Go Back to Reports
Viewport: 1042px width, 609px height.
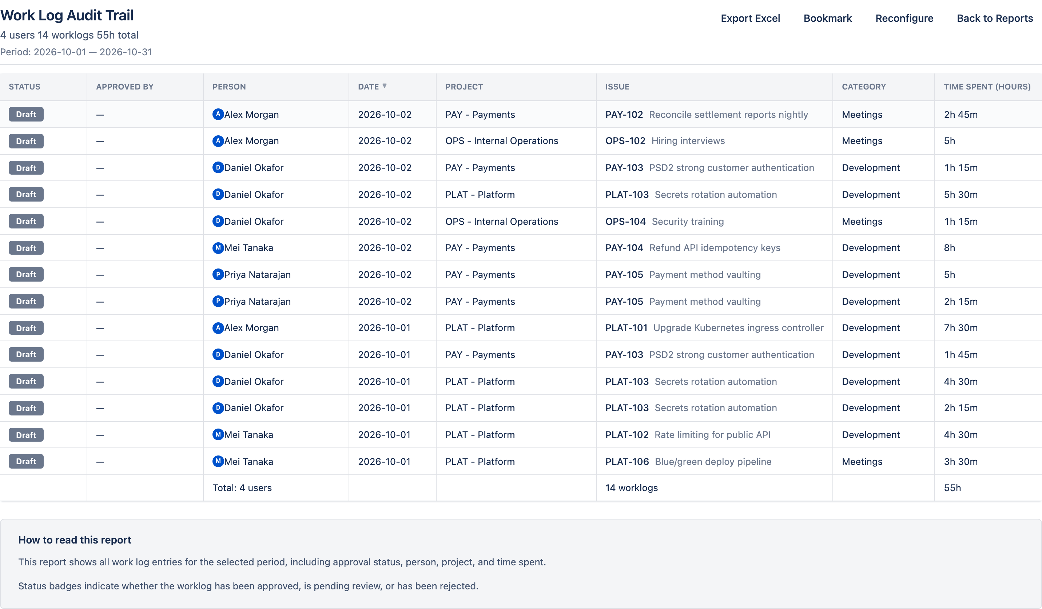point(994,18)
